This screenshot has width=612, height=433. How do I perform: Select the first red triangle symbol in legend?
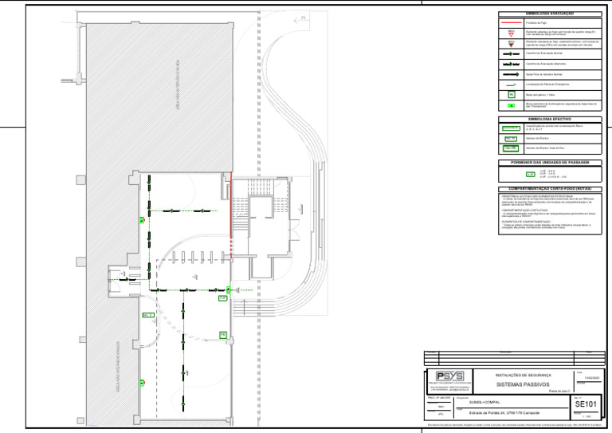(512, 35)
